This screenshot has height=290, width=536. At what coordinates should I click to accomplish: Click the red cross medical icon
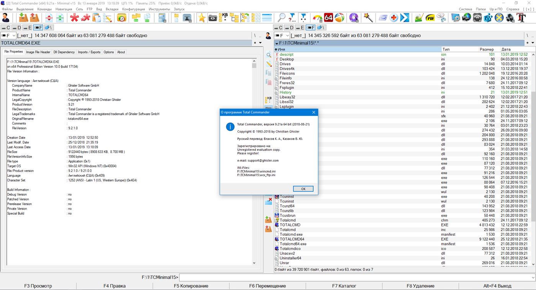click(x=394, y=18)
